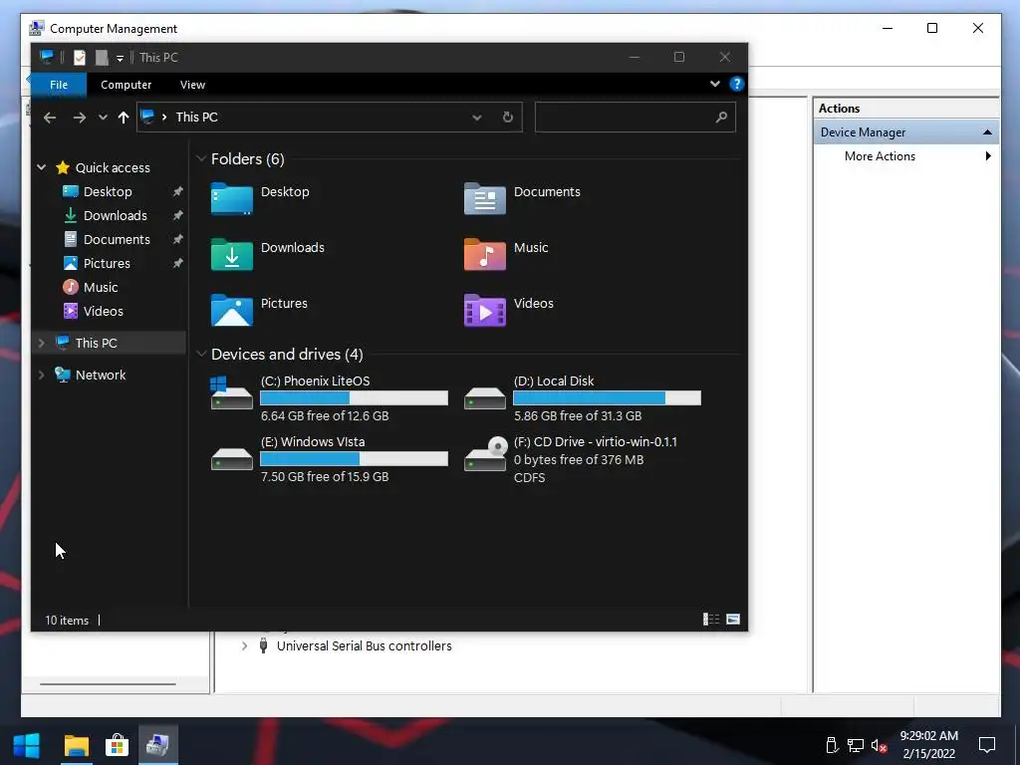The height and width of the screenshot is (765, 1020).
Task: Select Pictures under Quick access
Action: pos(107,263)
